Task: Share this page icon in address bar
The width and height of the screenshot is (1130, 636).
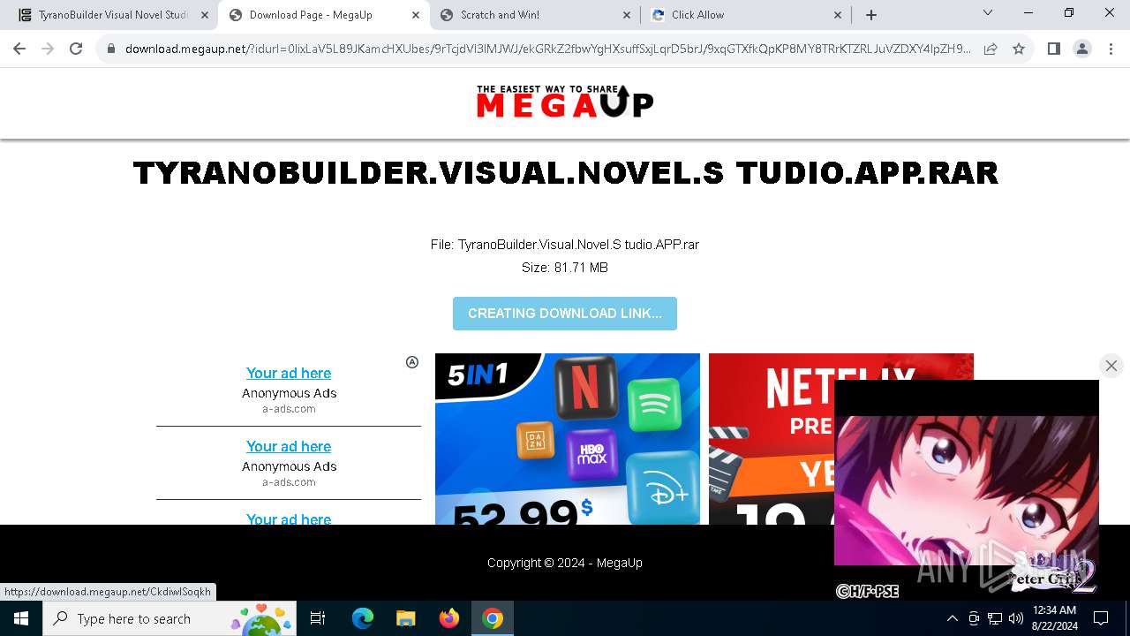Action: coord(991,49)
